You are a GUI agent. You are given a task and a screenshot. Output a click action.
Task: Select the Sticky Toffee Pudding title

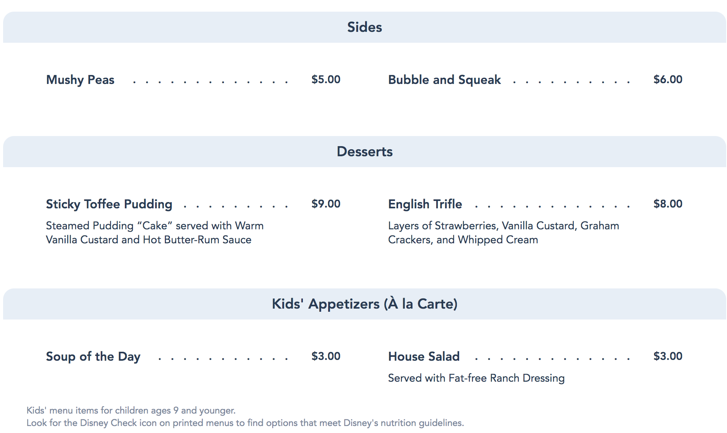109,204
